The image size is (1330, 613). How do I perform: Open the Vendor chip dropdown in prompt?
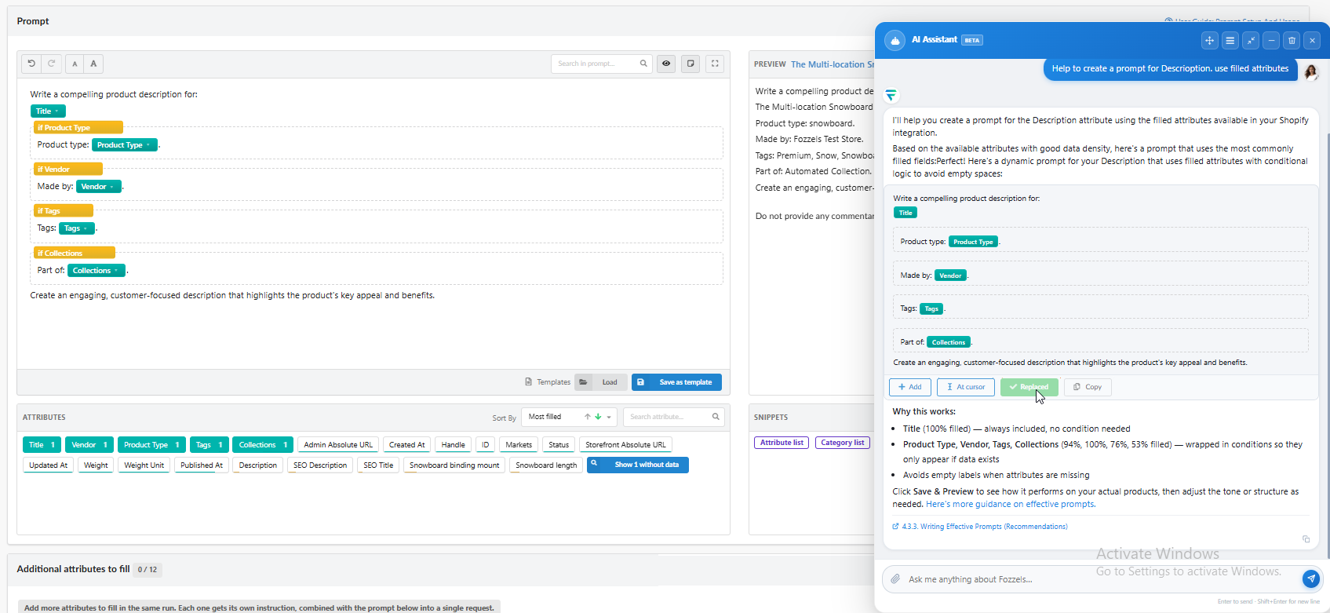[x=98, y=186]
